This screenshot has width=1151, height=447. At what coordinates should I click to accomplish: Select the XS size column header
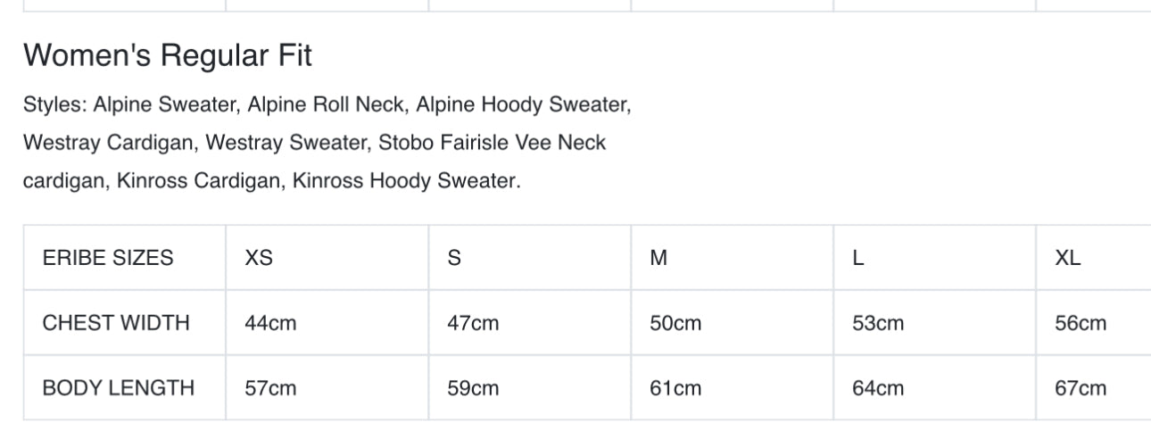[x=259, y=258]
